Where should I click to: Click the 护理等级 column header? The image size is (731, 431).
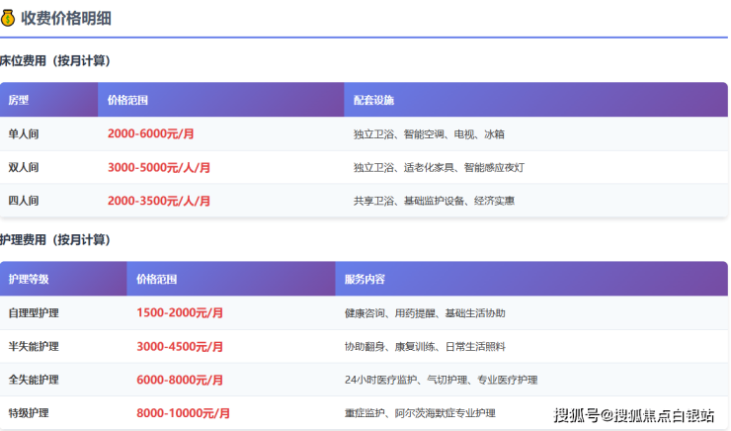pos(29,279)
